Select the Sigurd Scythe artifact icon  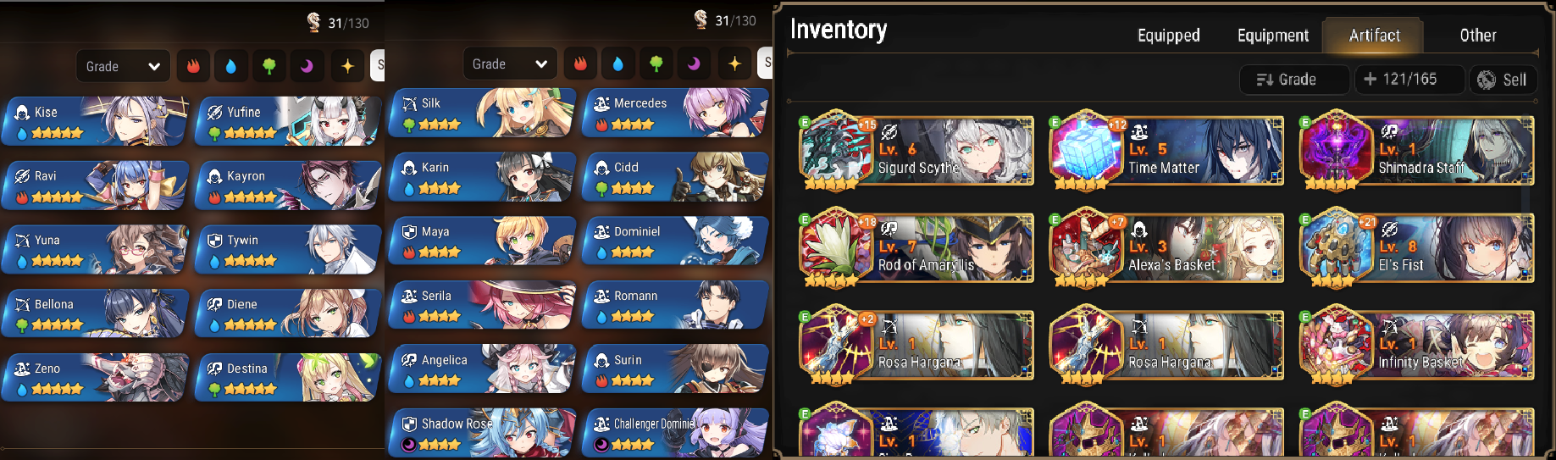[837, 149]
